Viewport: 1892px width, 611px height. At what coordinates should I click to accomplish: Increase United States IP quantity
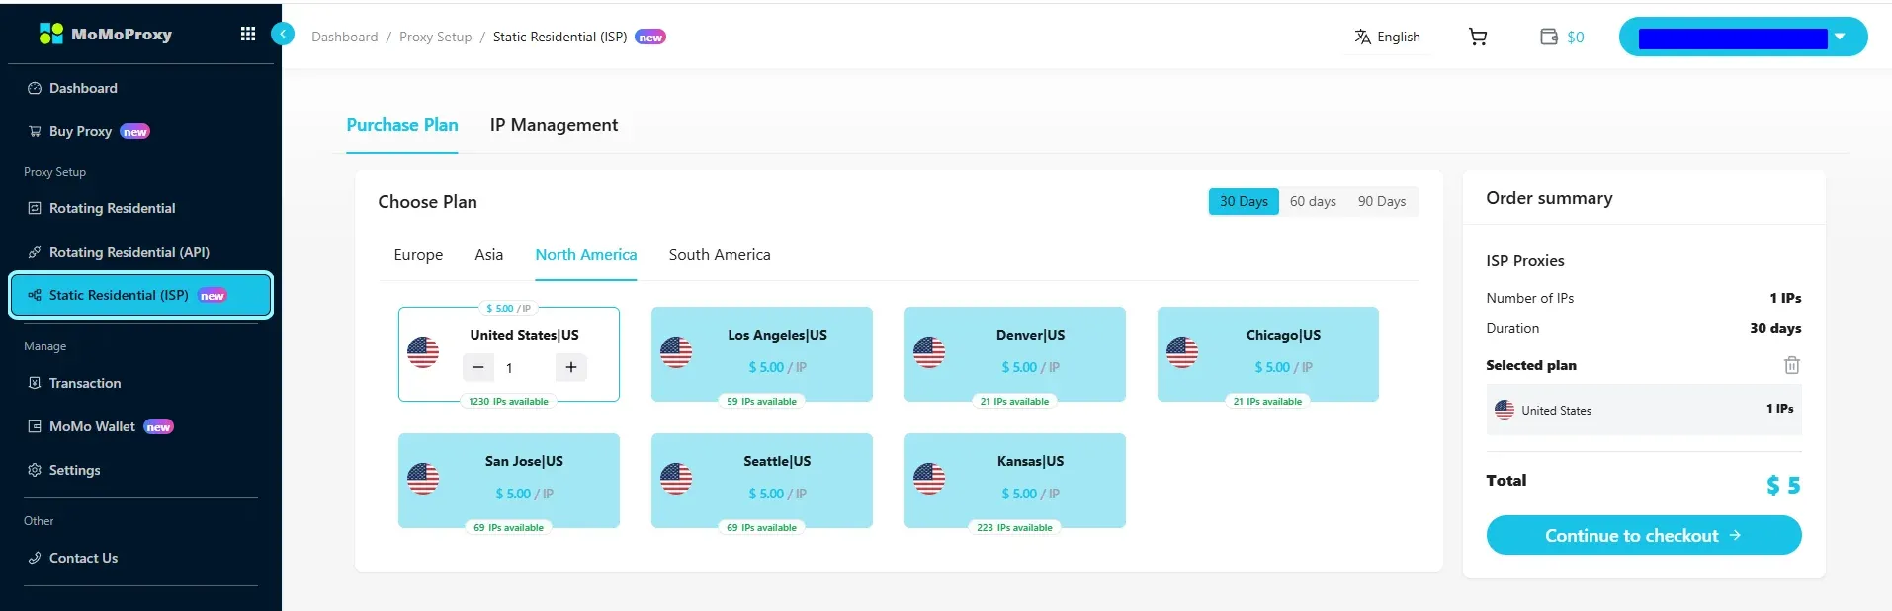point(571,367)
